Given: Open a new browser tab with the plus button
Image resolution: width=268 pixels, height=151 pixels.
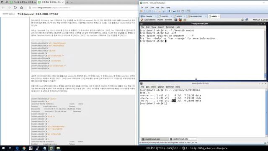Looking at the screenshot, I should (x=67, y=2).
